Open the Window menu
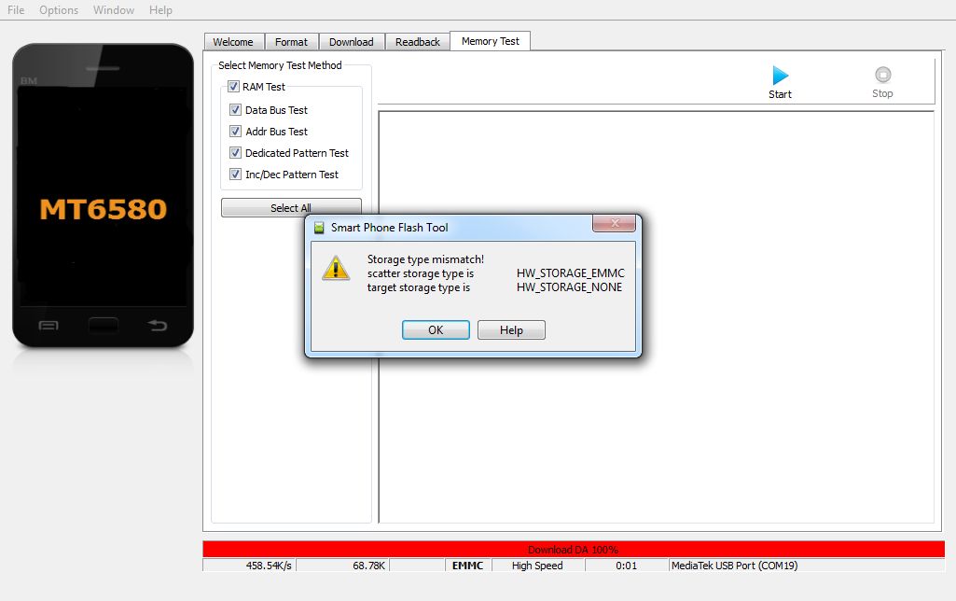 114,9
